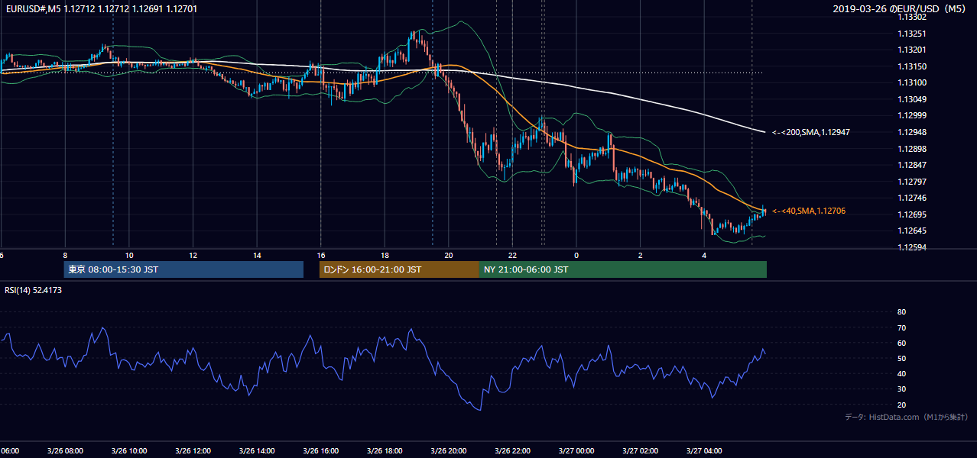This screenshot has width=977, height=458.
Task: Click price axis value 1.12797
Action: [911, 182]
